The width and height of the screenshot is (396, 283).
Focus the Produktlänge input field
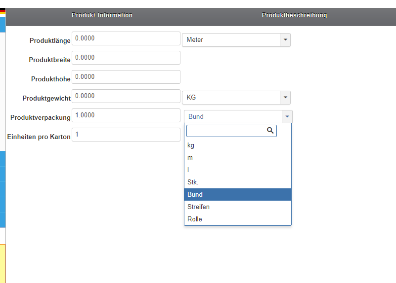(x=126, y=38)
